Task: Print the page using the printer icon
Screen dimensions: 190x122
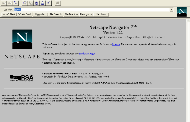Action: (43, 3)
